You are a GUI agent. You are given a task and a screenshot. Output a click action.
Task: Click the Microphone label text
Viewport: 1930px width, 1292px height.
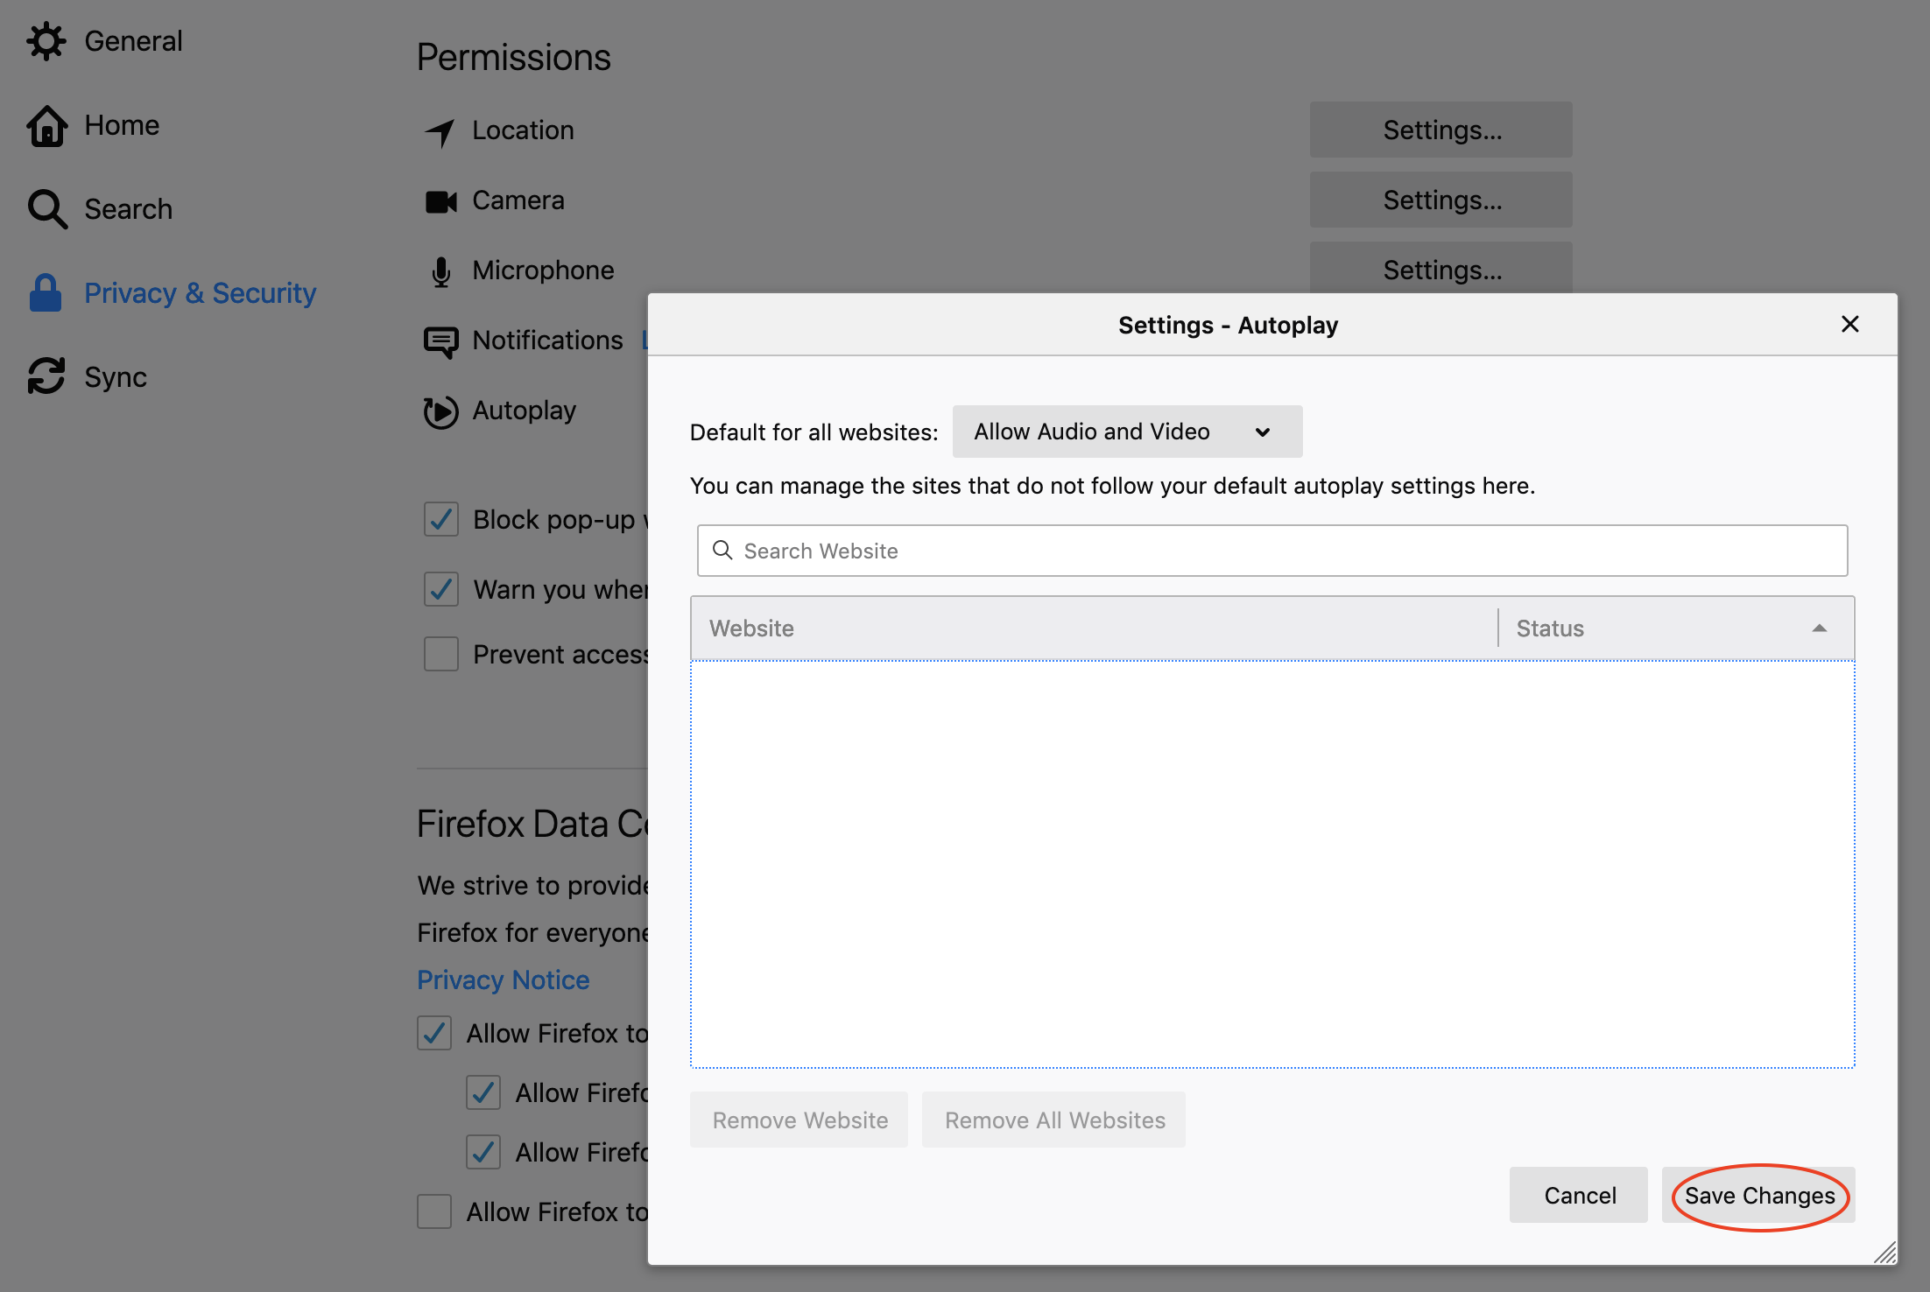click(543, 270)
